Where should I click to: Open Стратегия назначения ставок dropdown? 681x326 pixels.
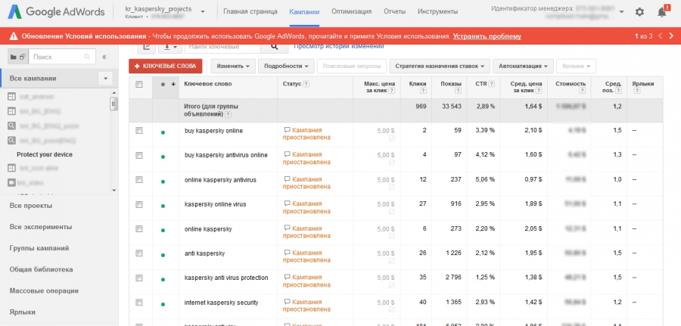pos(442,67)
